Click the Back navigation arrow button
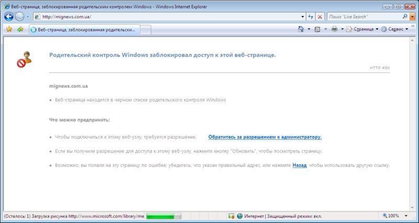 (9, 17)
